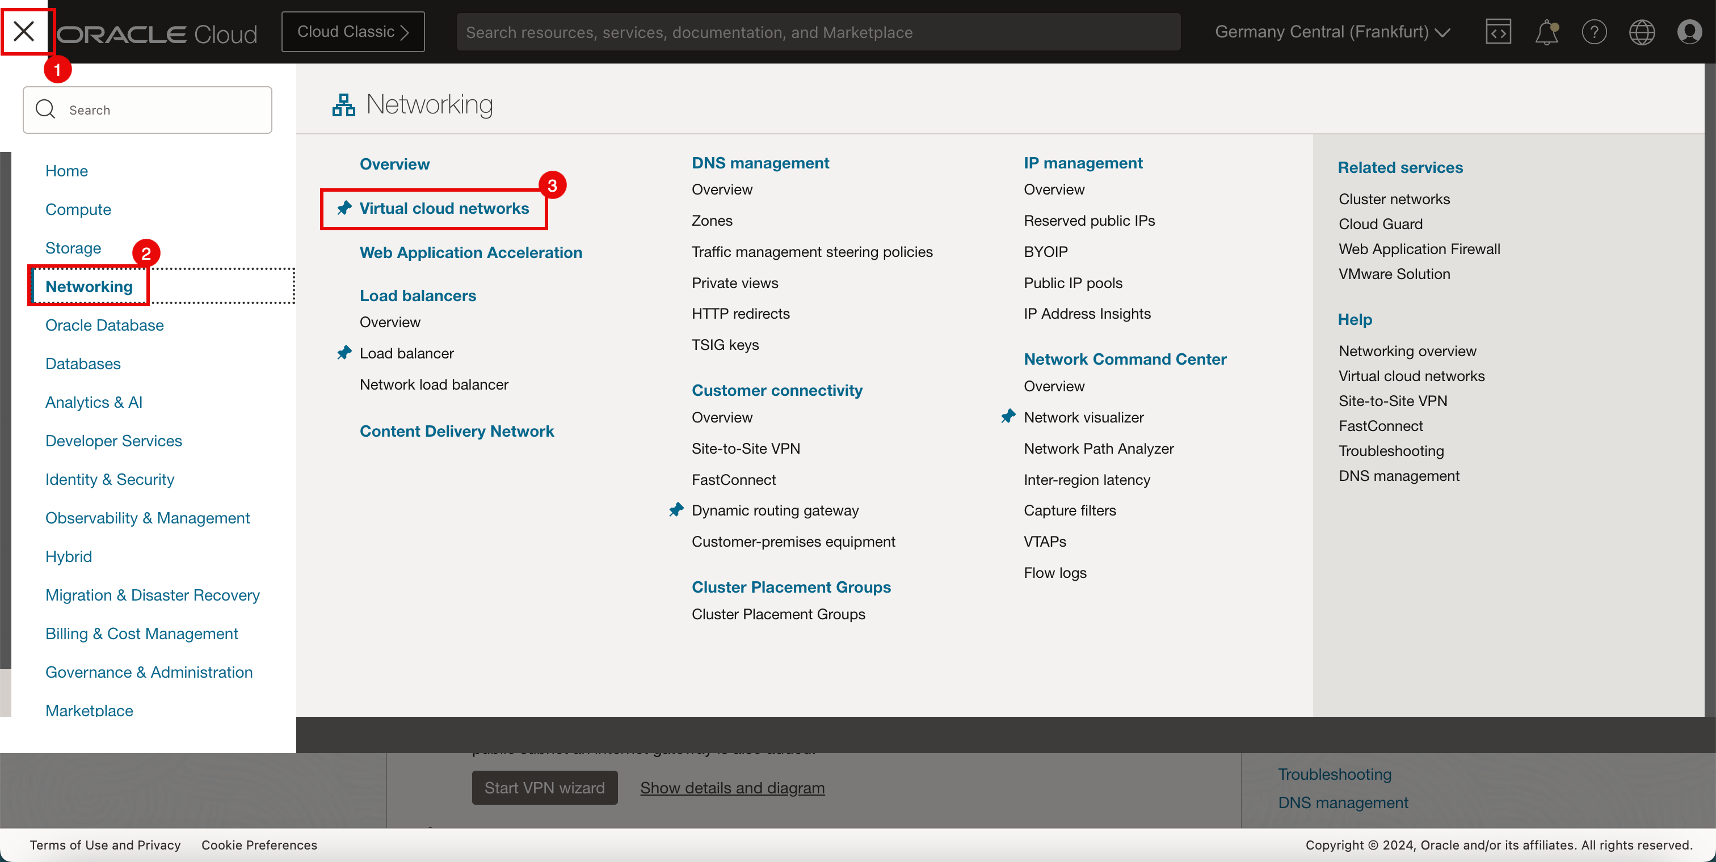This screenshot has width=1716, height=862.
Task: Select Identity & Security menu item
Action: (110, 479)
